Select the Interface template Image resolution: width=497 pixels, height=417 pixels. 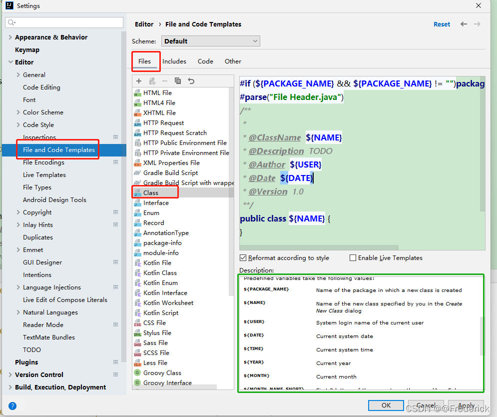tap(156, 203)
